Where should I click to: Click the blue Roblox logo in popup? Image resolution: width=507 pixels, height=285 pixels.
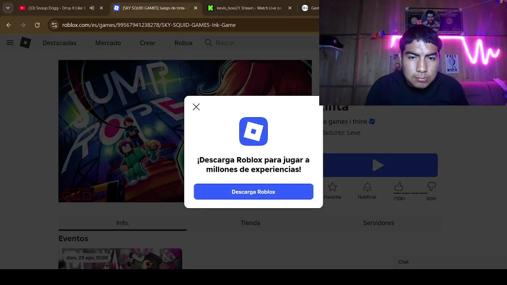point(253,131)
